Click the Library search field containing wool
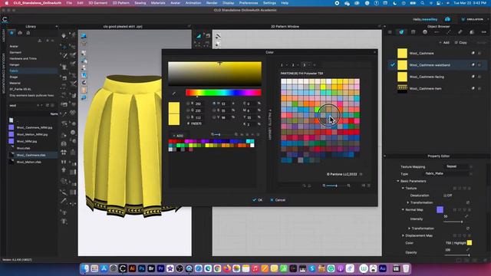 (22, 106)
